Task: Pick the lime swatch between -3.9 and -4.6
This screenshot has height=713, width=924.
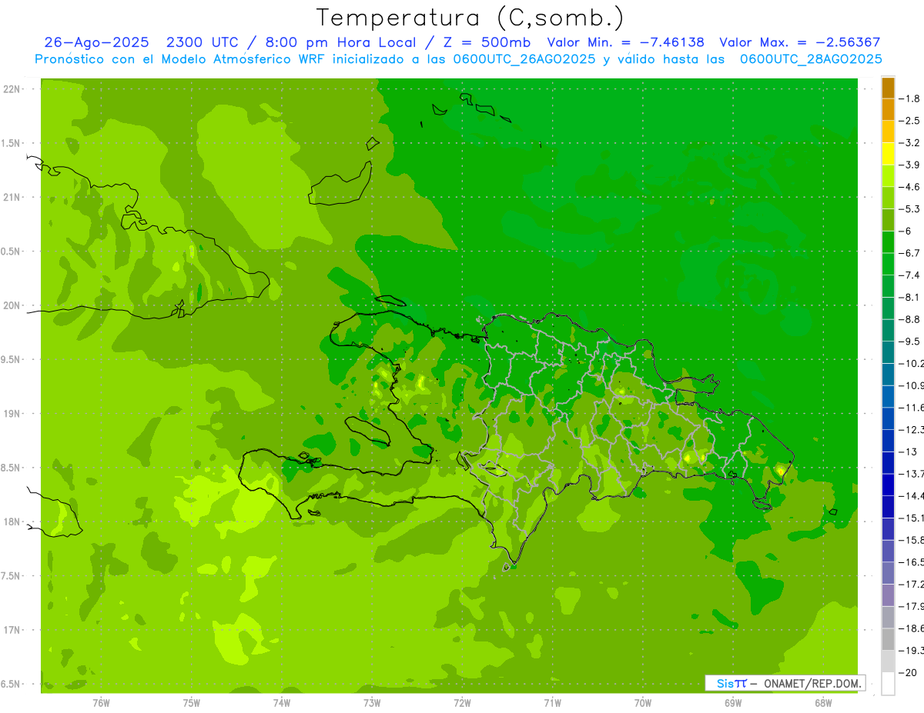Action: 888,176
